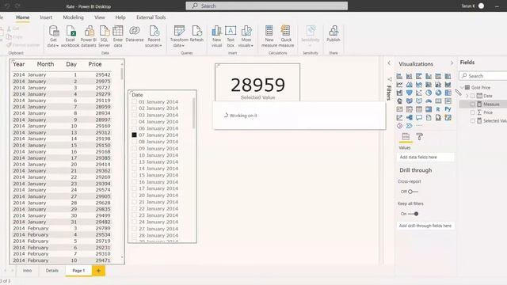Open the Get data dropdown
Screen dimensions: 507x285
click(53, 43)
